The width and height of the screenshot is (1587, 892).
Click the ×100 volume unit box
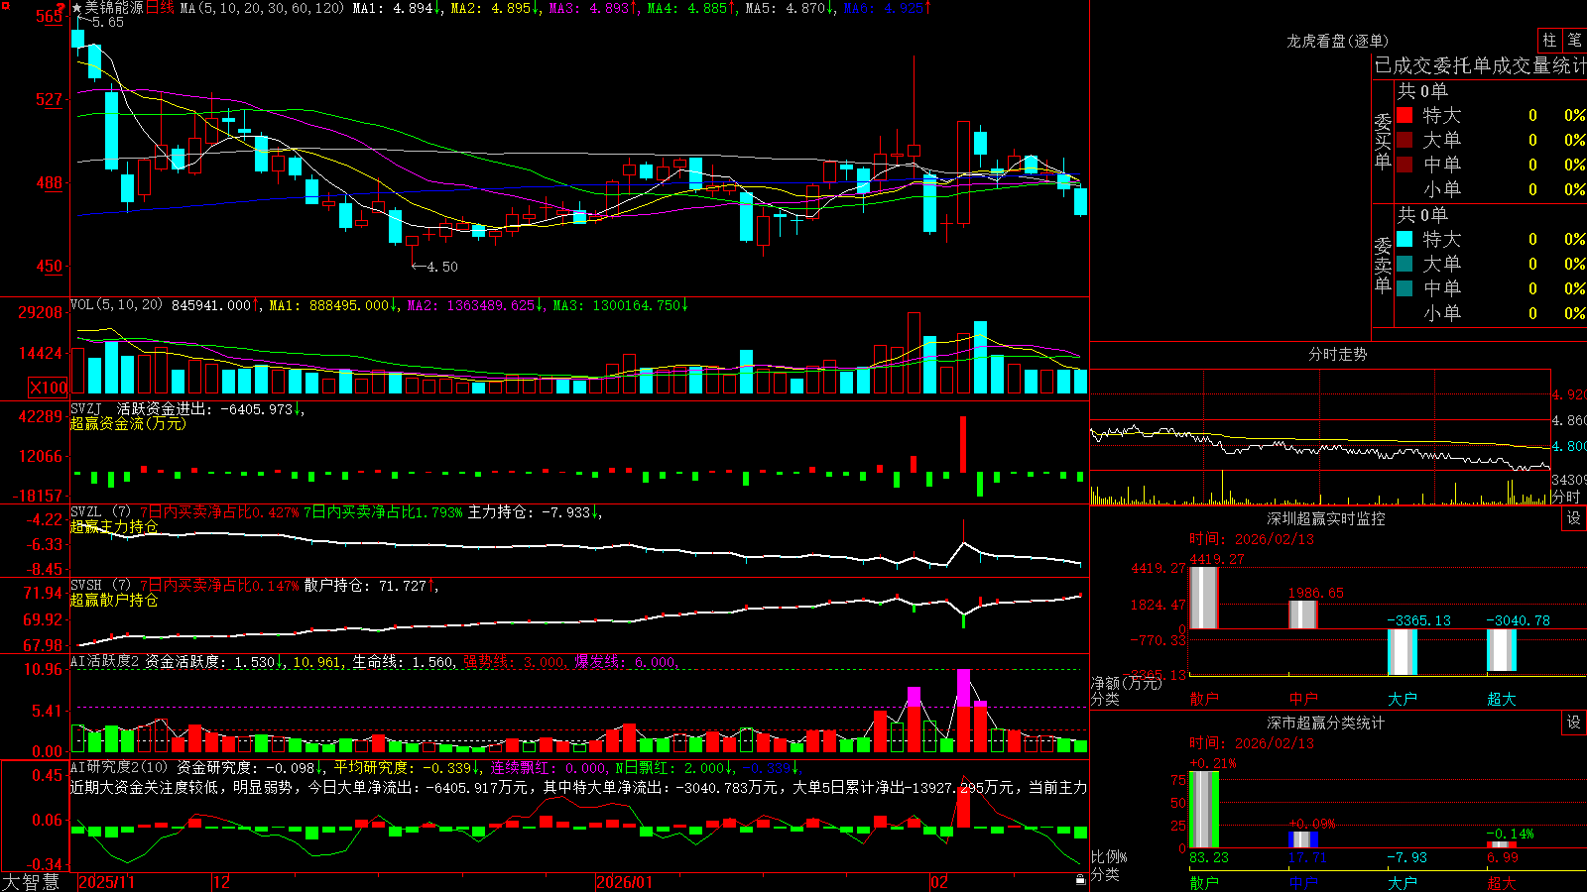(49, 388)
